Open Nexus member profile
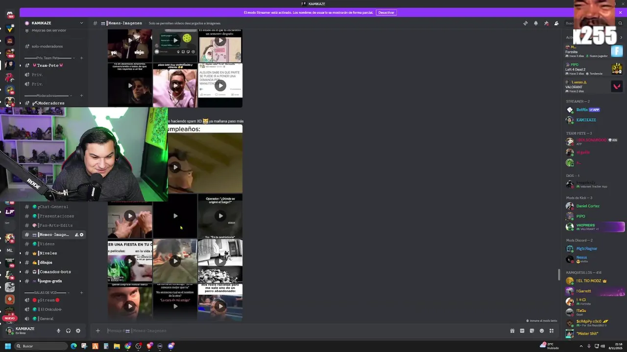Viewport: 627px width, 352px height. point(595,259)
